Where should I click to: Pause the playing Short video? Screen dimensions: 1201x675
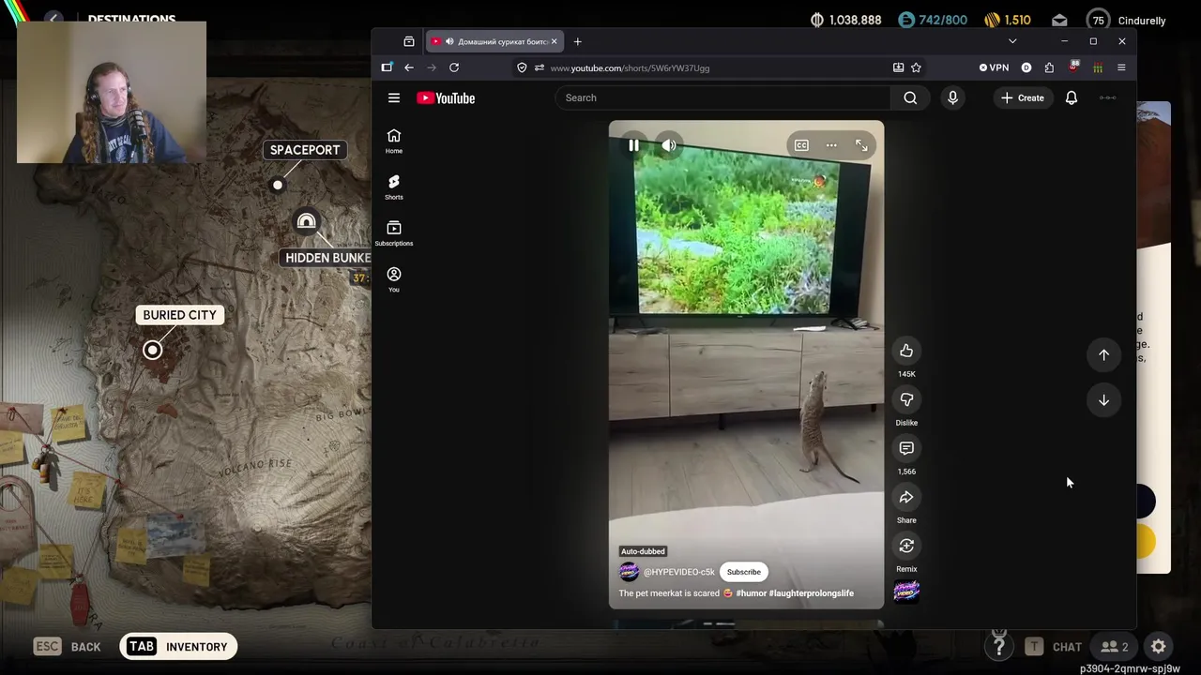pyautogui.click(x=633, y=145)
